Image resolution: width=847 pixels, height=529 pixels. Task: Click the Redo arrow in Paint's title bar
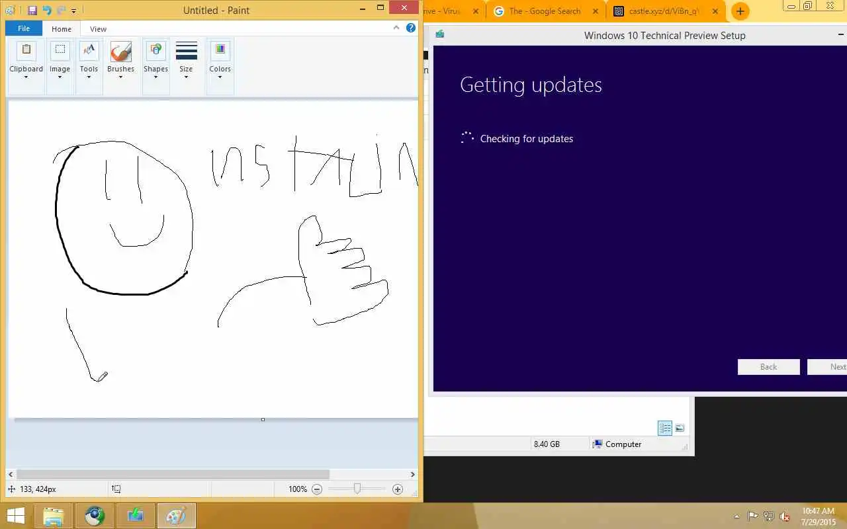pyautogui.click(x=61, y=10)
